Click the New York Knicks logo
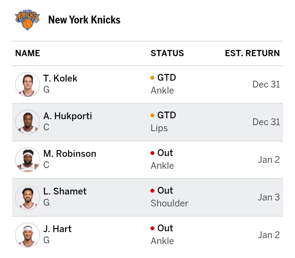Image resolution: width=295 pixels, height=258 pixels. (x=27, y=20)
